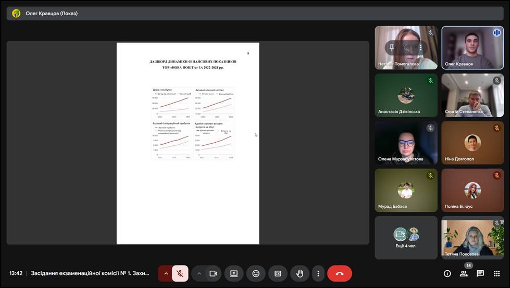510x288 pixels.
Task: Pin Наталія Помогалова's video tile
Action: point(392,47)
